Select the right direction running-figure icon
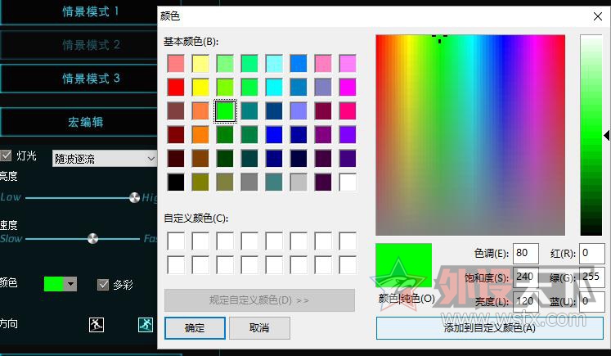Screen dimensions: 611x356 pos(146,324)
